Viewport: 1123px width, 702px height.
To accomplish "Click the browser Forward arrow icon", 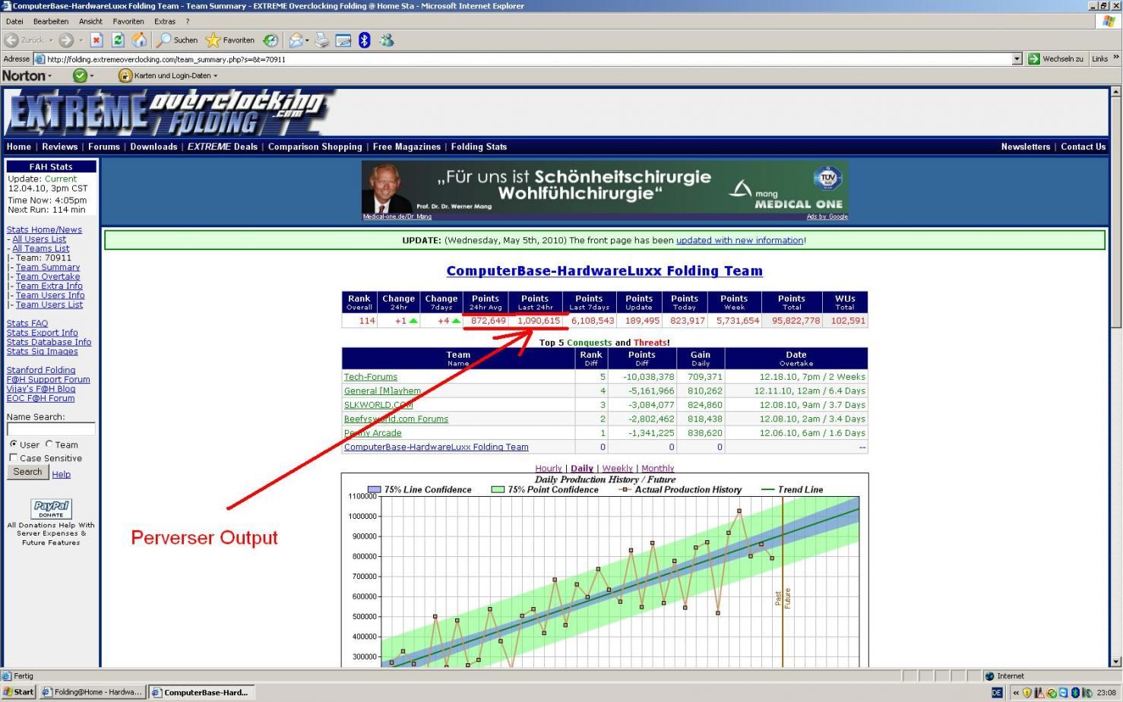I will (x=66, y=40).
